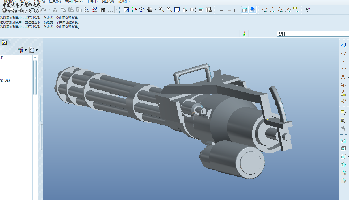
Task: Select the Datum Point tool in the right toolbar
Action: click(343, 77)
